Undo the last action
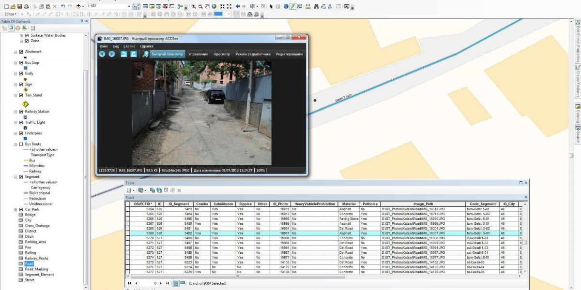Image resolution: width=581 pixels, height=290 pixels. [63, 6]
